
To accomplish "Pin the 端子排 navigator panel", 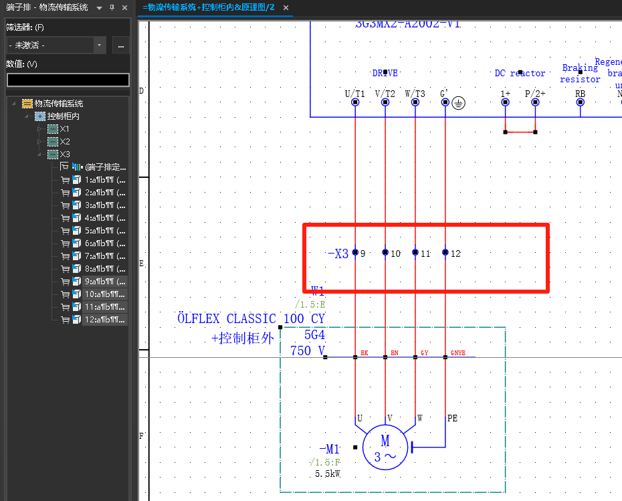I will point(112,7).
